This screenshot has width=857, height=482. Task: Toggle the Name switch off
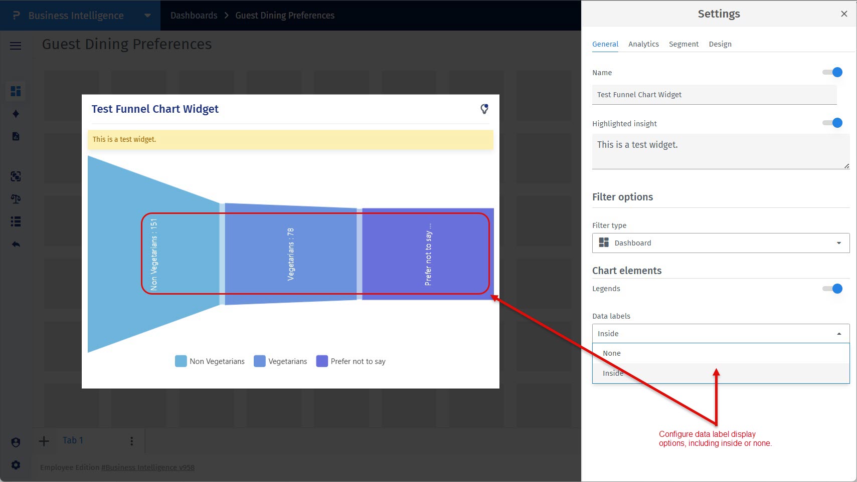832,72
